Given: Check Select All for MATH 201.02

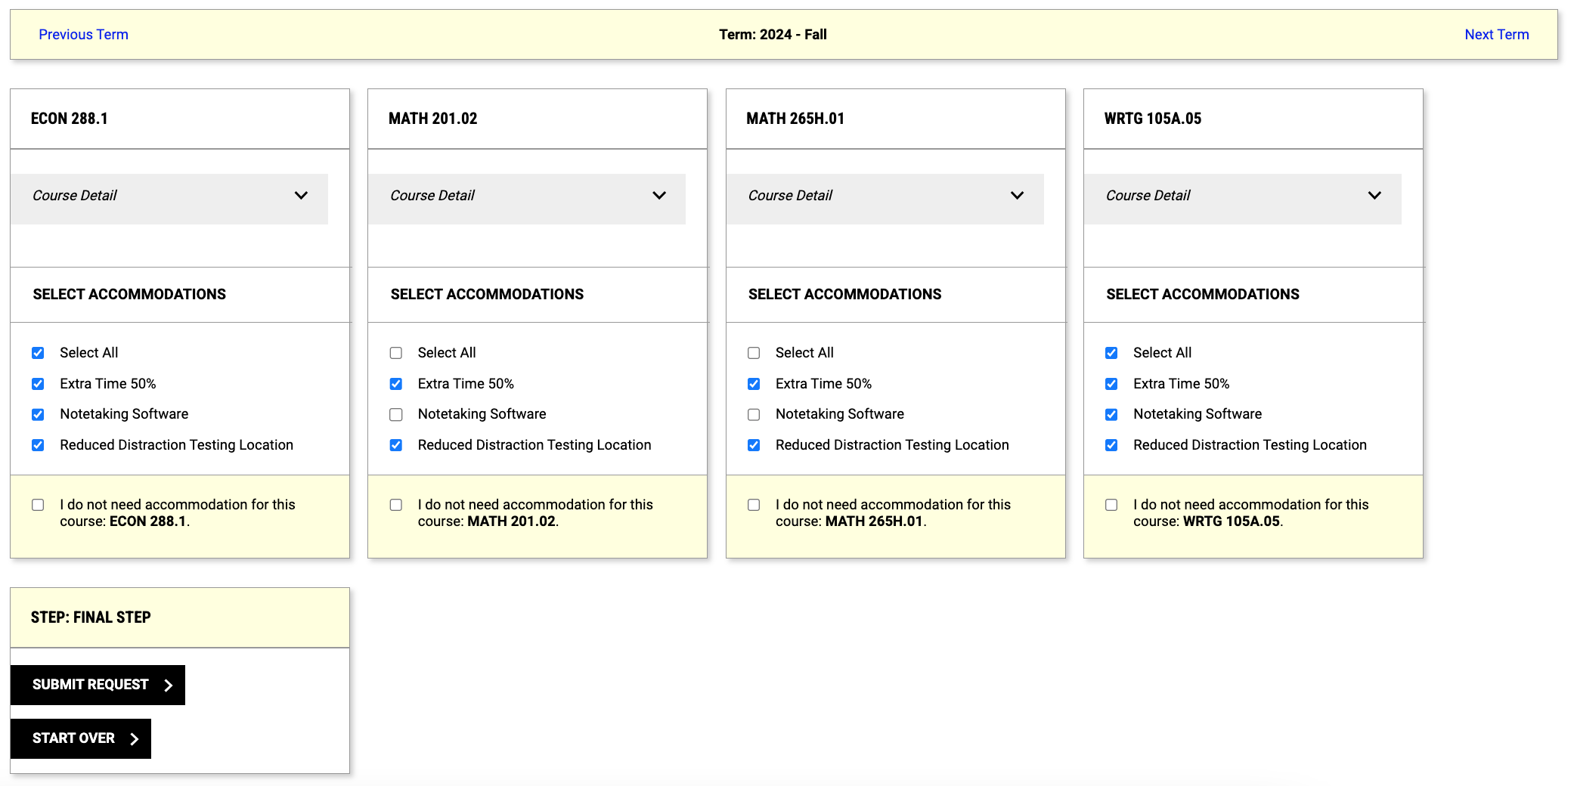Looking at the screenshot, I should point(396,353).
